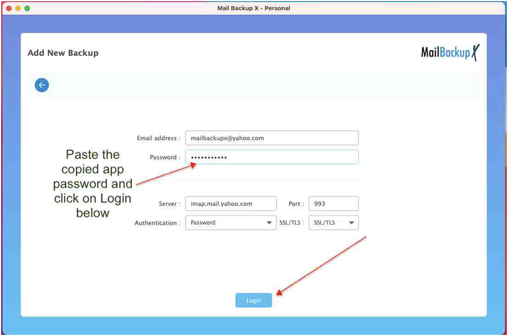This screenshot has height=336, width=508.
Task: Click the 'Authentication :' label
Action: click(157, 223)
